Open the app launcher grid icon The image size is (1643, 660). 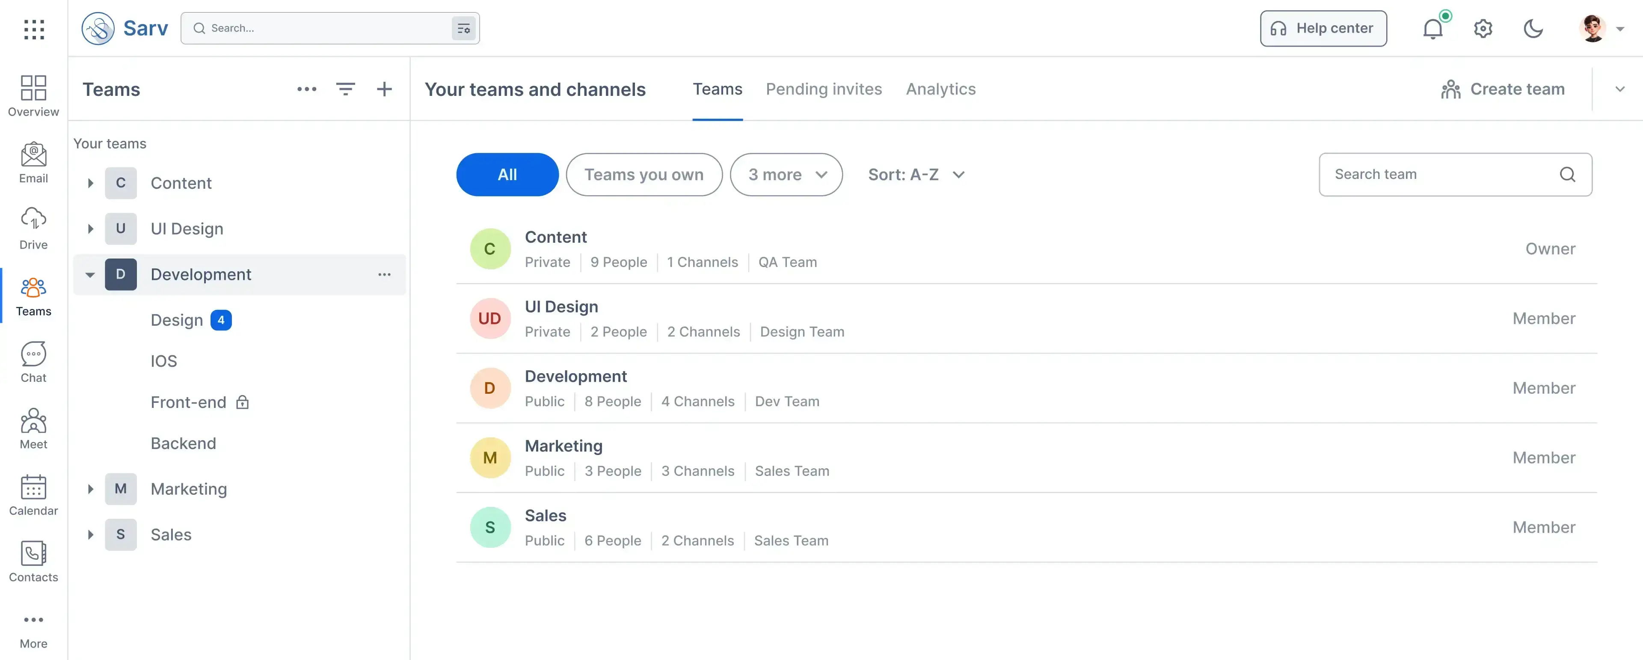tap(33, 30)
